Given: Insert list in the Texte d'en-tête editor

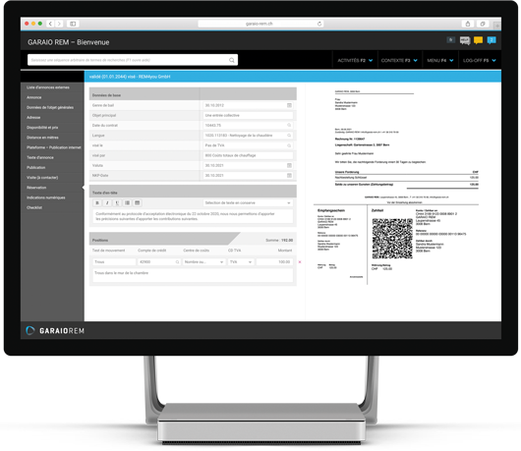Looking at the screenshot, I should click(x=127, y=203).
